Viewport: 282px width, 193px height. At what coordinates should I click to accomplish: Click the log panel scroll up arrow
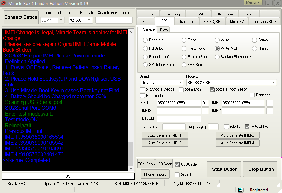(131, 32)
